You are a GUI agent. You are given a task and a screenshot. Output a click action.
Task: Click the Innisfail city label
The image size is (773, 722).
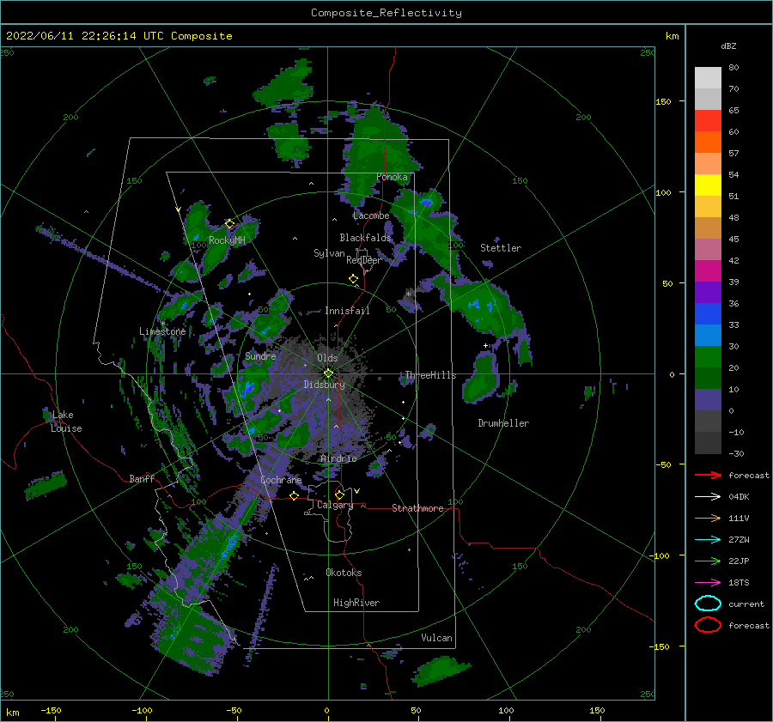pyautogui.click(x=347, y=311)
